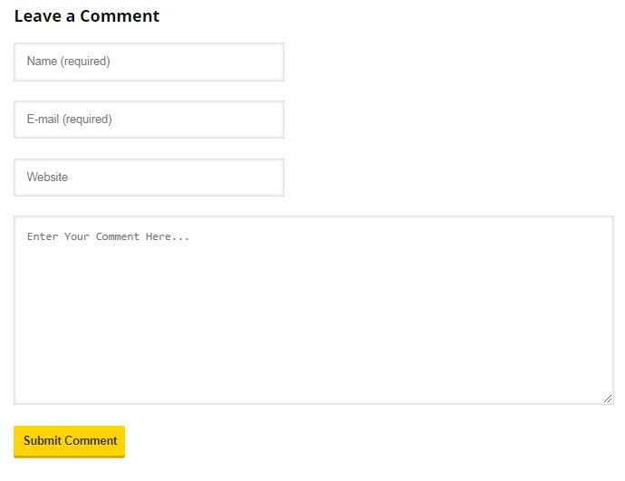Click the Leave a Comment heading
This screenshot has height=481, width=625.
pyautogui.click(x=87, y=16)
